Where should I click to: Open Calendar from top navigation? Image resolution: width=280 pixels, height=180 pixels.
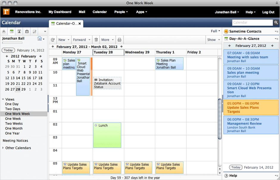click(100, 12)
